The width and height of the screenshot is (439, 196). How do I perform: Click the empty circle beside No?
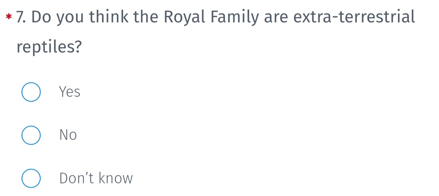click(x=31, y=135)
